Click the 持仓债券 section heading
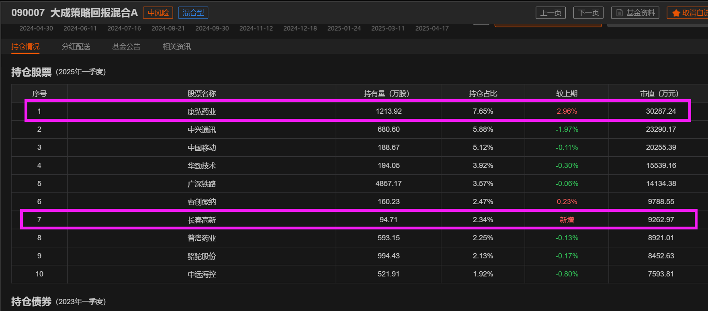This screenshot has width=708, height=311. click(31, 301)
